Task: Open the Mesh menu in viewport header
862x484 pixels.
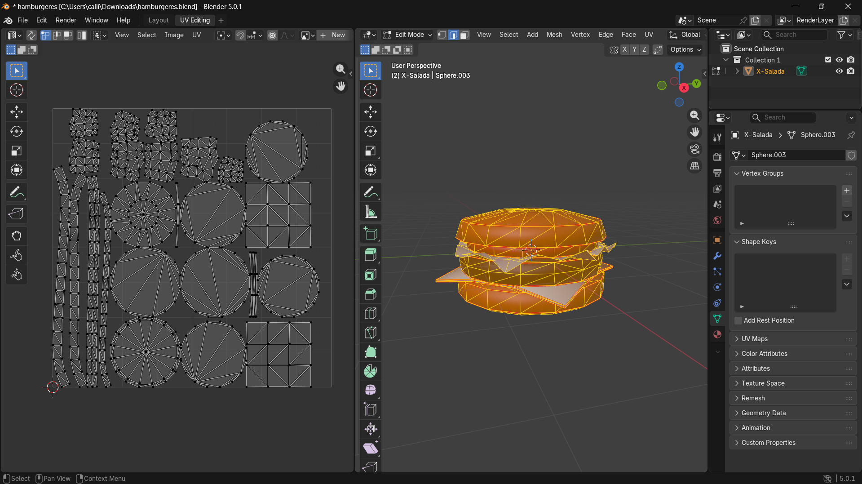Action: pos(554,35)
